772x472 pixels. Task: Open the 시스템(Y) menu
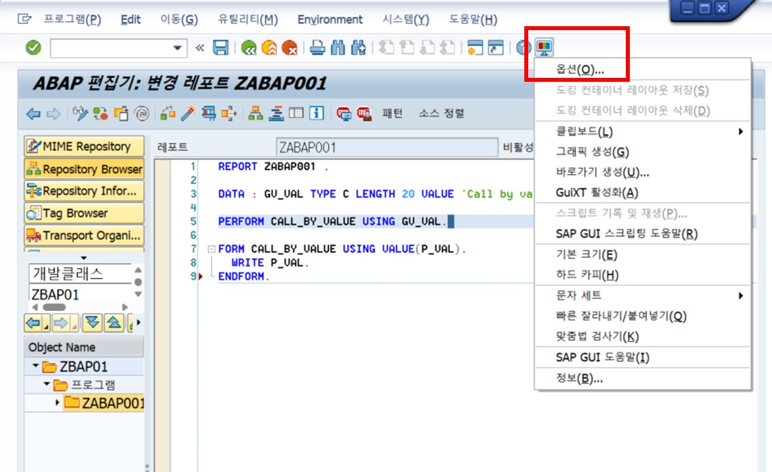point(406,19)
